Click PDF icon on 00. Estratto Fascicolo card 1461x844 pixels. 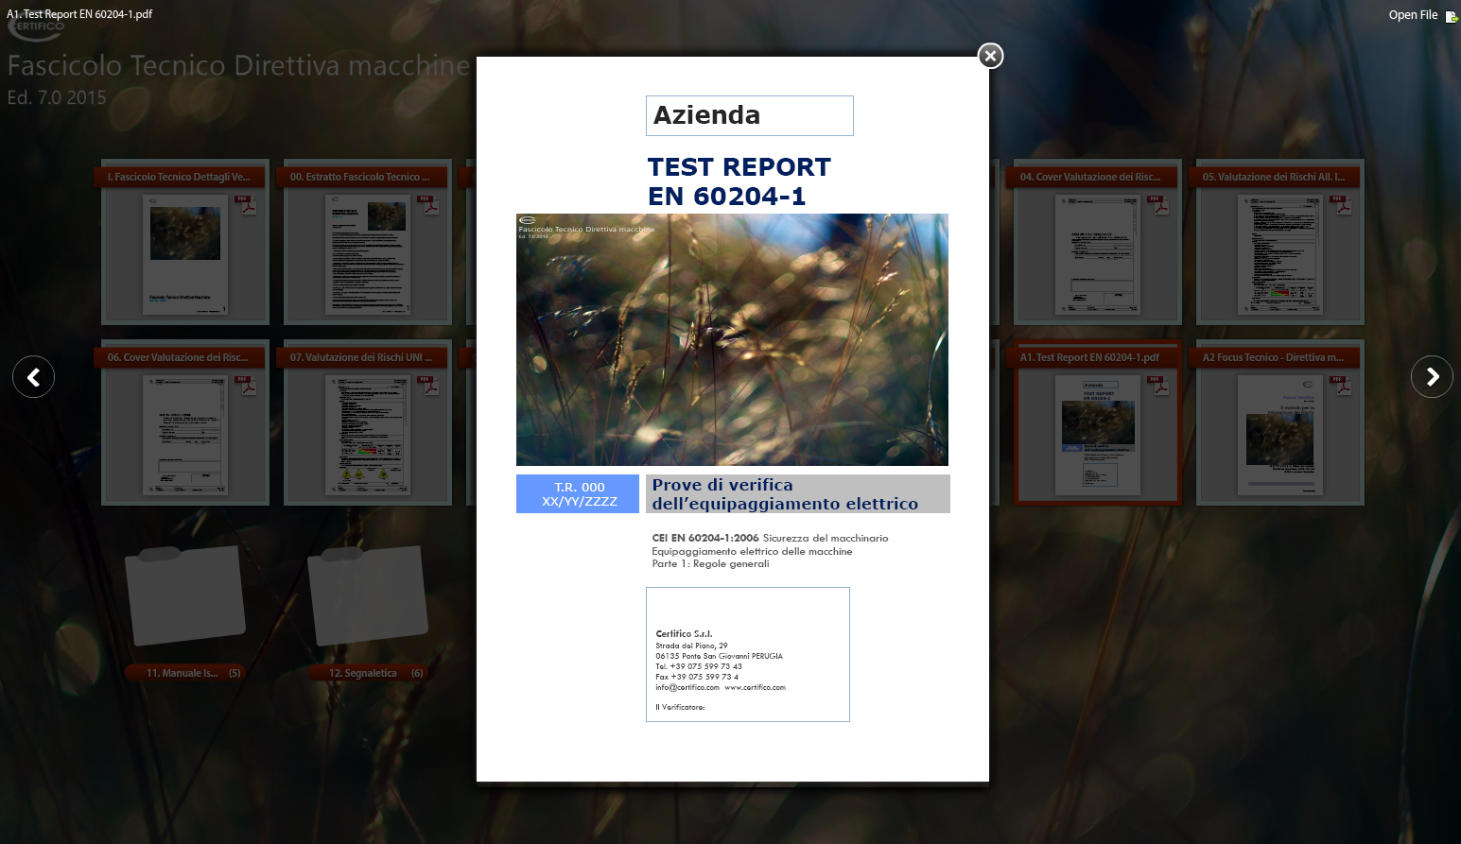pyautogui.click(x=430, y=205)
